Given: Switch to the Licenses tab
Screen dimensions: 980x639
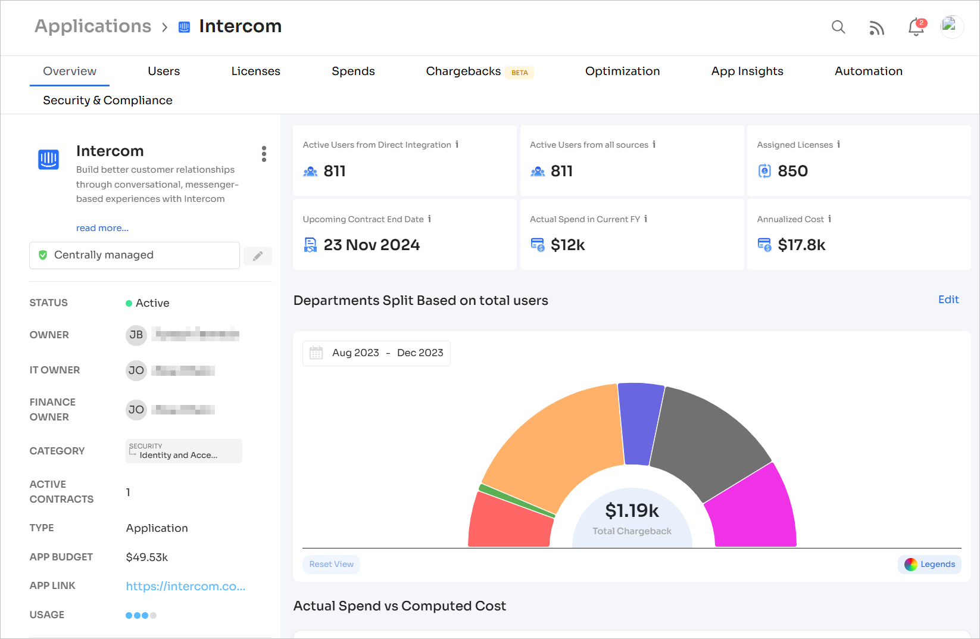Looking at the screenshot, I should pyautogui.click(x=255, y=71).
